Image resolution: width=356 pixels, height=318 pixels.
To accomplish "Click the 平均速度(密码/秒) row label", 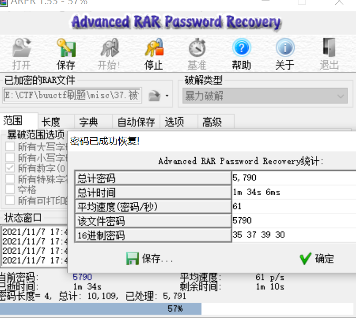I will tap(153, 207).
